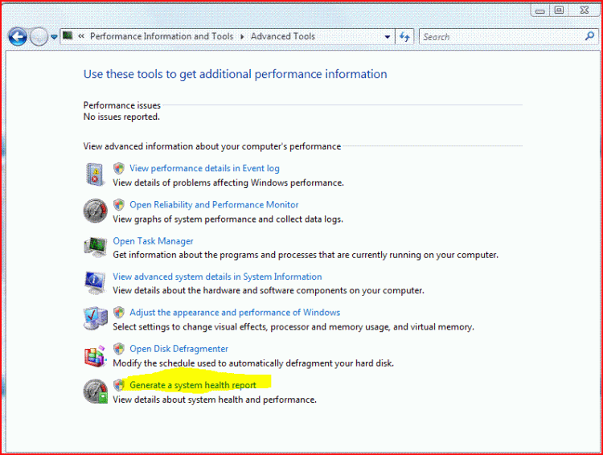This screenshot has width=603, height=455.
Task: Open Disk Defragmenter link
Action: 178,349
